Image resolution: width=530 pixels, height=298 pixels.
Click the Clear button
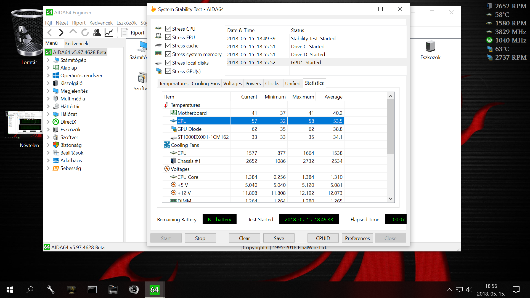click(x=244, y=238)
